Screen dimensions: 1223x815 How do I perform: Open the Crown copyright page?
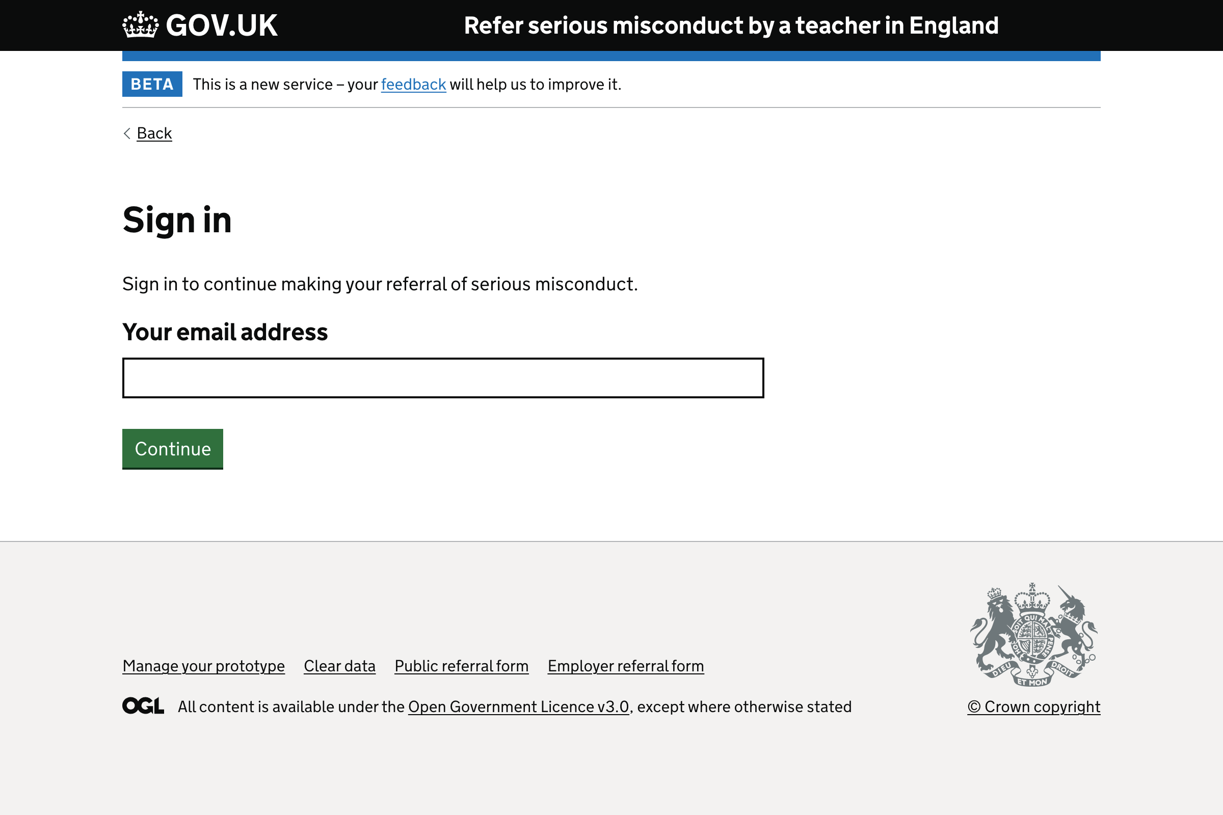(1034, 707)
